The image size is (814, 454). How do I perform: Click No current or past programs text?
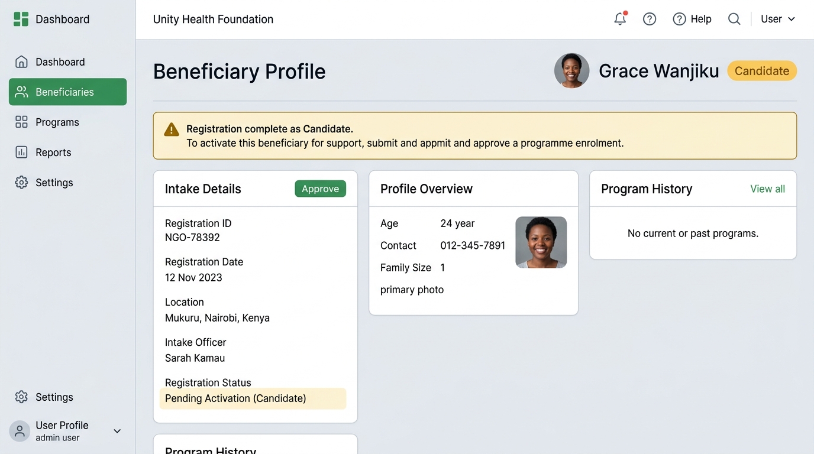(x=693, y=234)
